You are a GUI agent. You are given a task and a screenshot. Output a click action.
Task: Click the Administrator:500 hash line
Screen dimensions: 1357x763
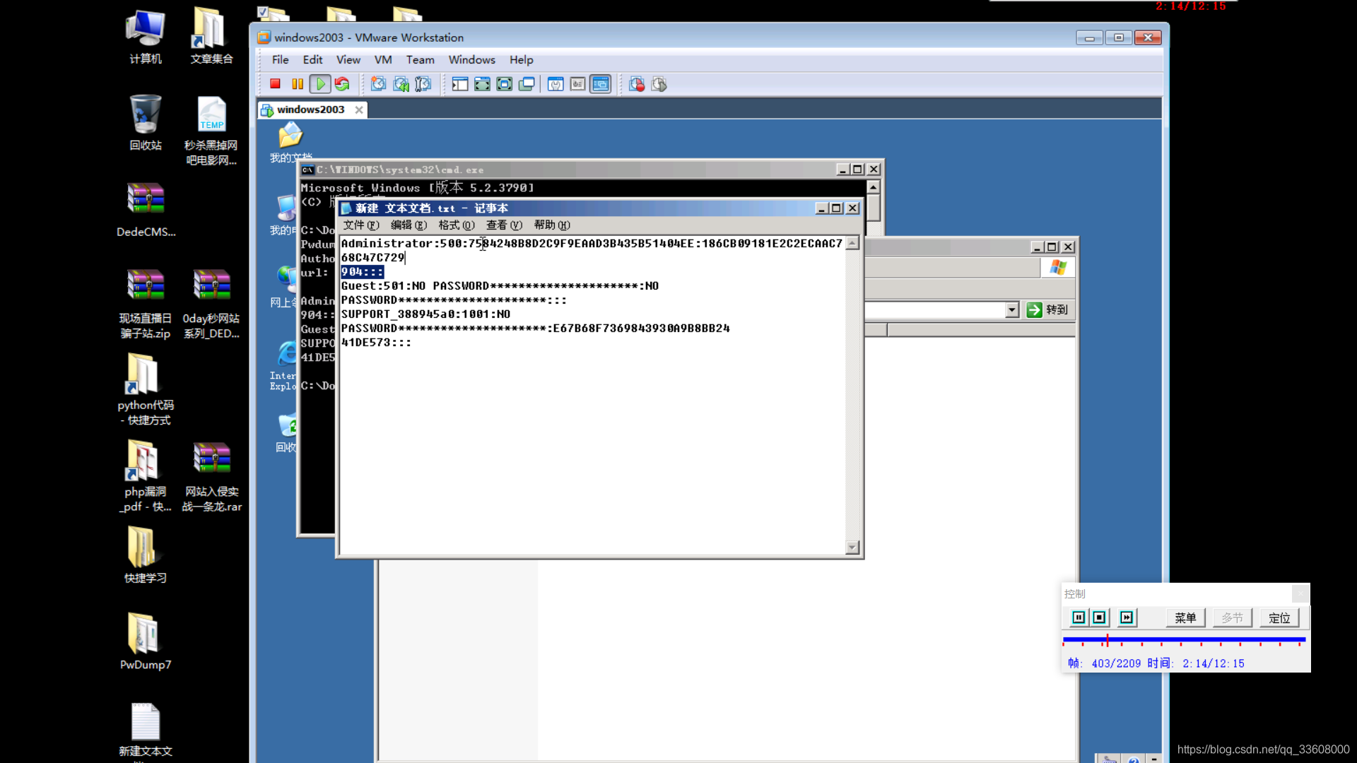(x=592, y=244)
